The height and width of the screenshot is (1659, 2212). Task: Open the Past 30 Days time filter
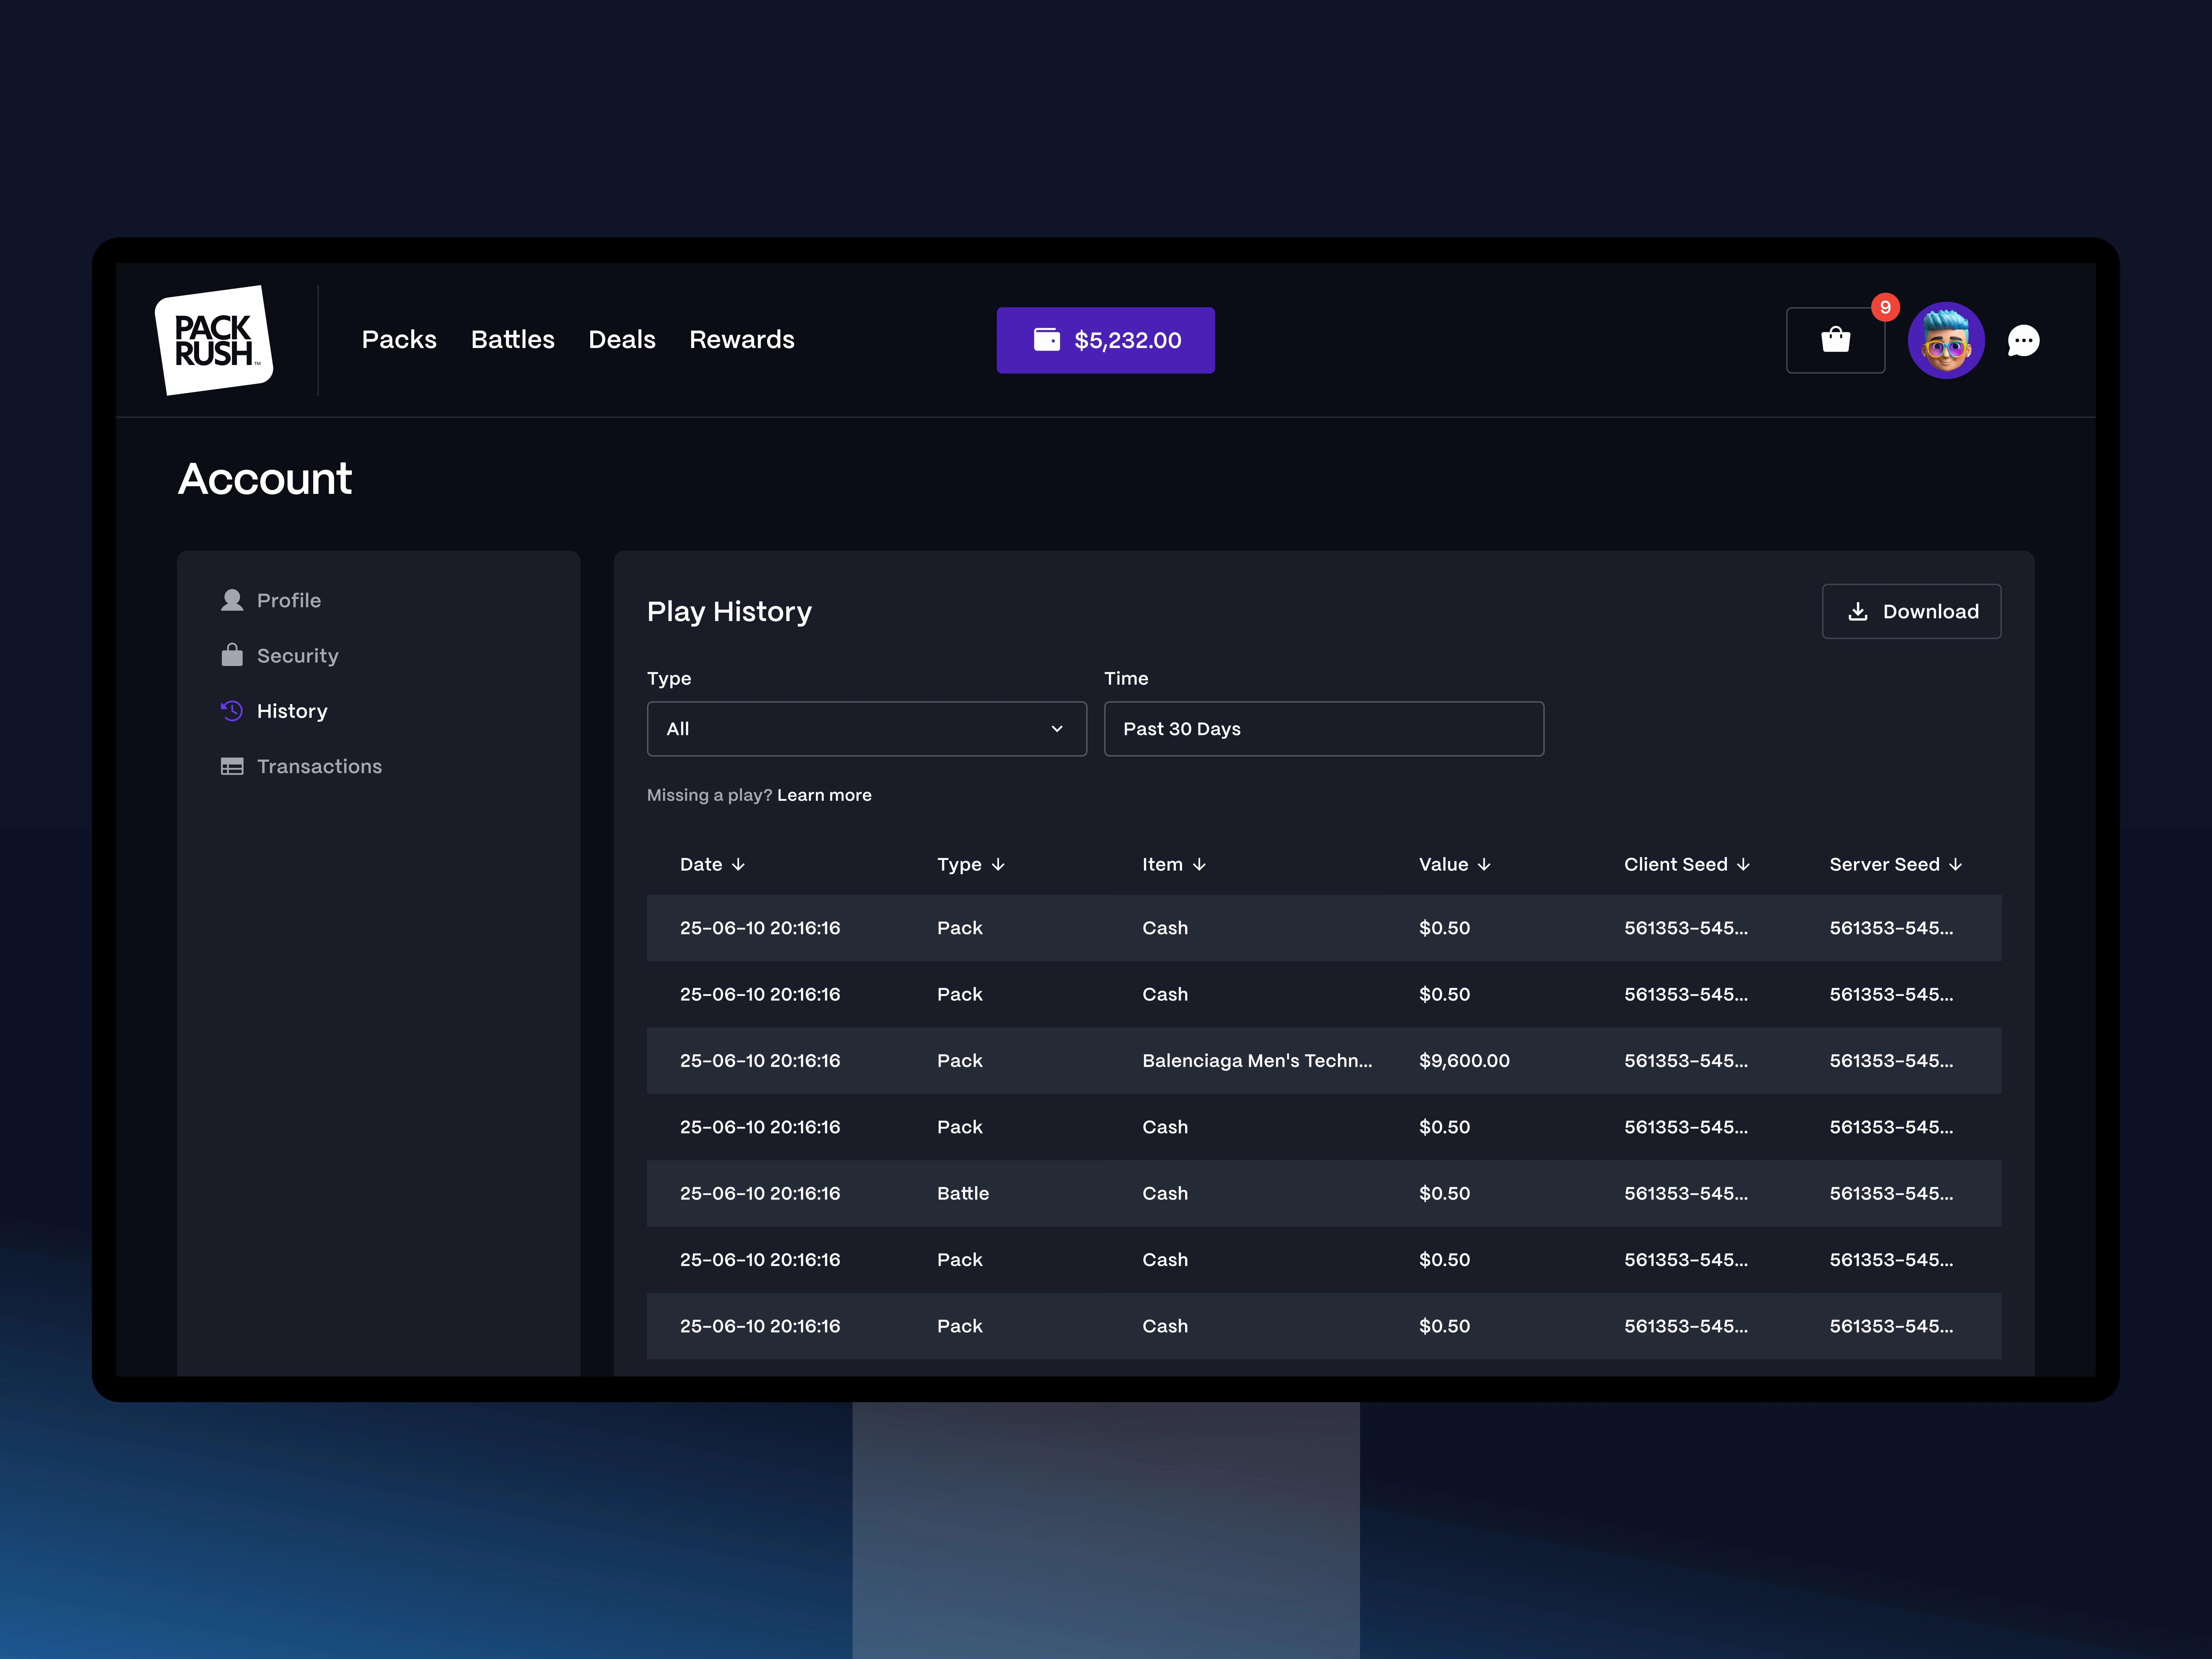coord(1323,729)
